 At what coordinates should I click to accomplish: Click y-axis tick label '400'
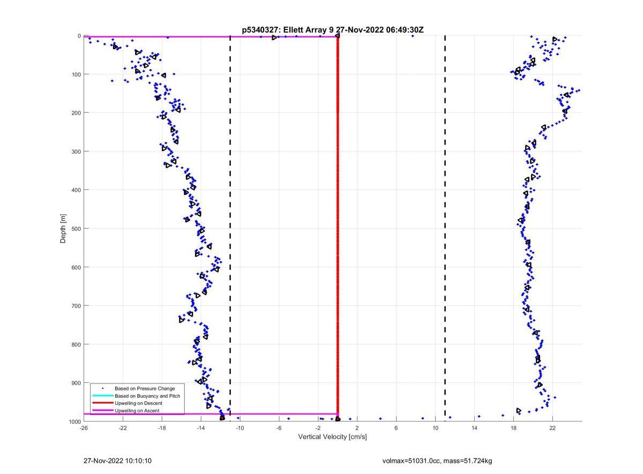point(76,190)
